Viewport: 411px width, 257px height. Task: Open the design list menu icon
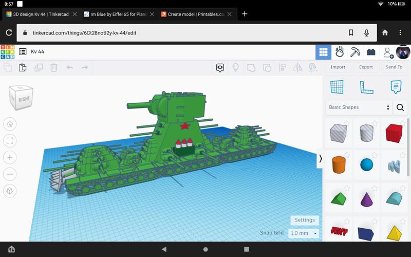pos(23,52)
